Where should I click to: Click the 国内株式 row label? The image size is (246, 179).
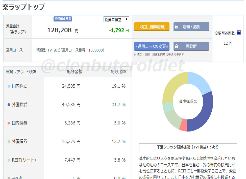[20, 86]
